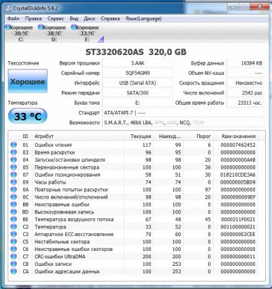Image resolution: width=272 pixels, height=289 pixels.
Task: Click the serial number field 5QF54GM9
Action: (137, 73)
